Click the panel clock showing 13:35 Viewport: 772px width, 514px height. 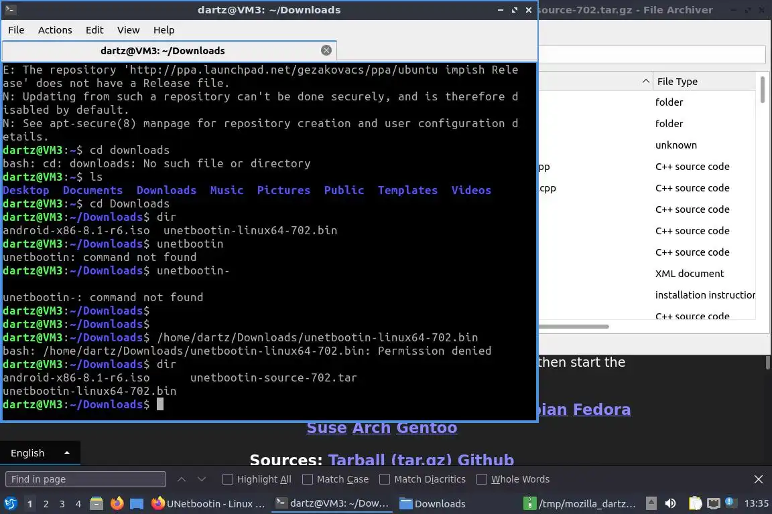click(x=756, y=503)
